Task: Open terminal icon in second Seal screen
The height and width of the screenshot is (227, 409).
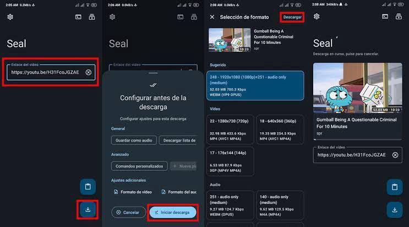Action: point(180,17)
